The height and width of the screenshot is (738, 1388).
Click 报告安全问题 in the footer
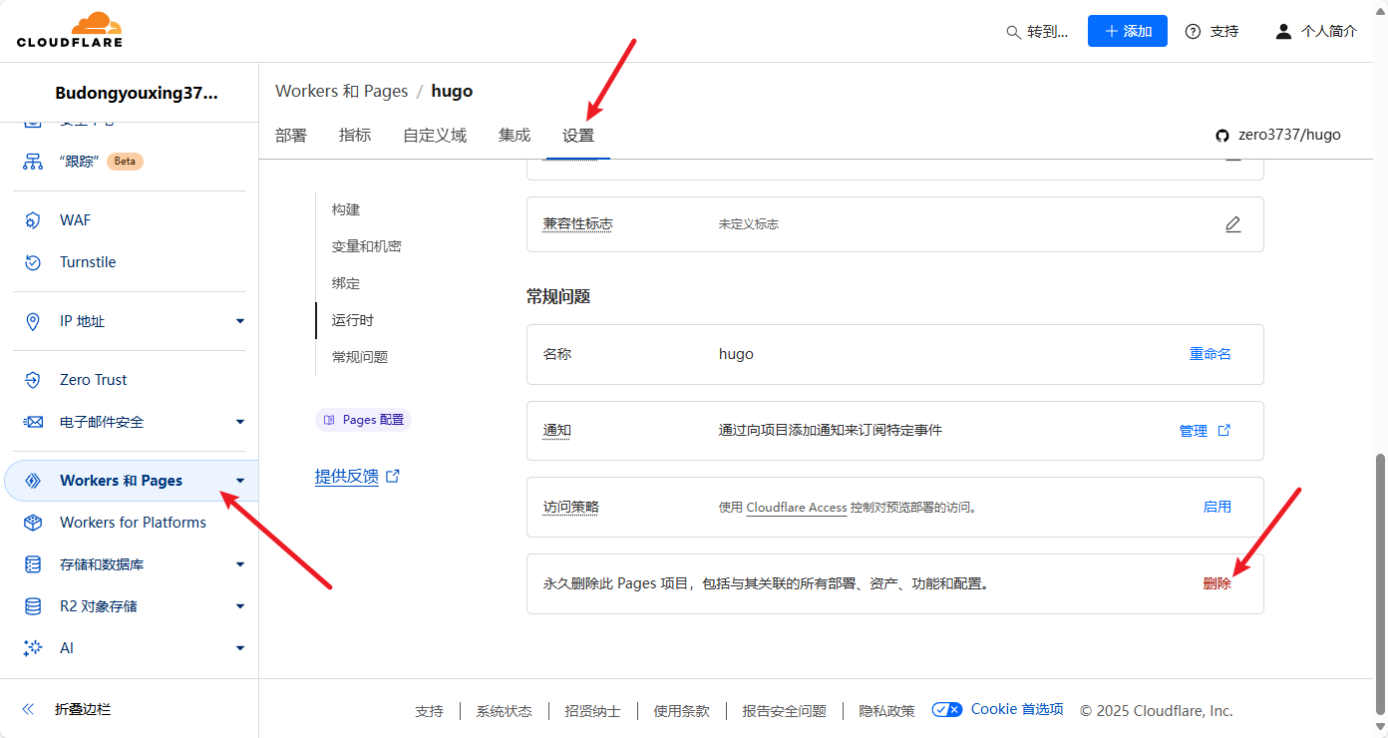coord(785,711)
